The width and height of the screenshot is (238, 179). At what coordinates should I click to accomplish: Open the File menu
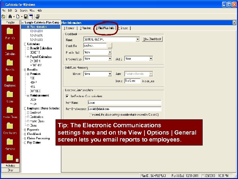point(4,11)
